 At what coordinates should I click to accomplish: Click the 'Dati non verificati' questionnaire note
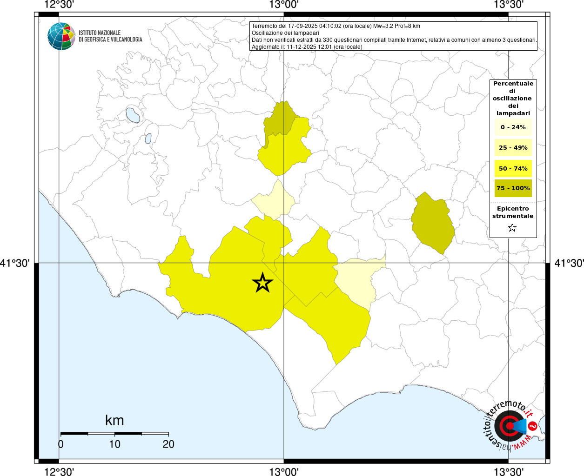[x=394, y=40]
